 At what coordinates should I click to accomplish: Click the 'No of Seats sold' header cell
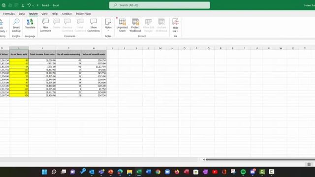(x=19, y=54)
